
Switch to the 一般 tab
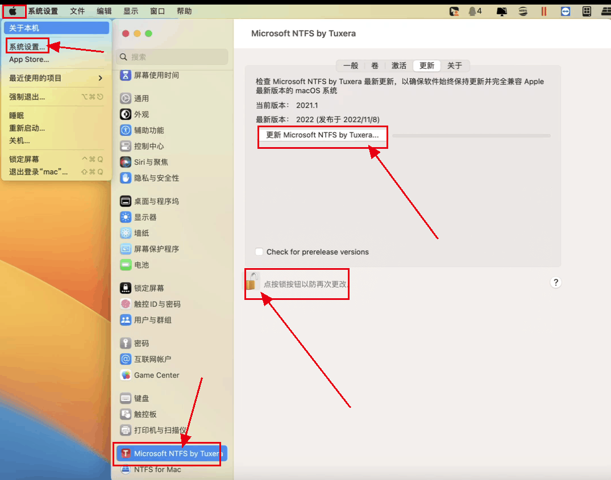coord(351,66)
